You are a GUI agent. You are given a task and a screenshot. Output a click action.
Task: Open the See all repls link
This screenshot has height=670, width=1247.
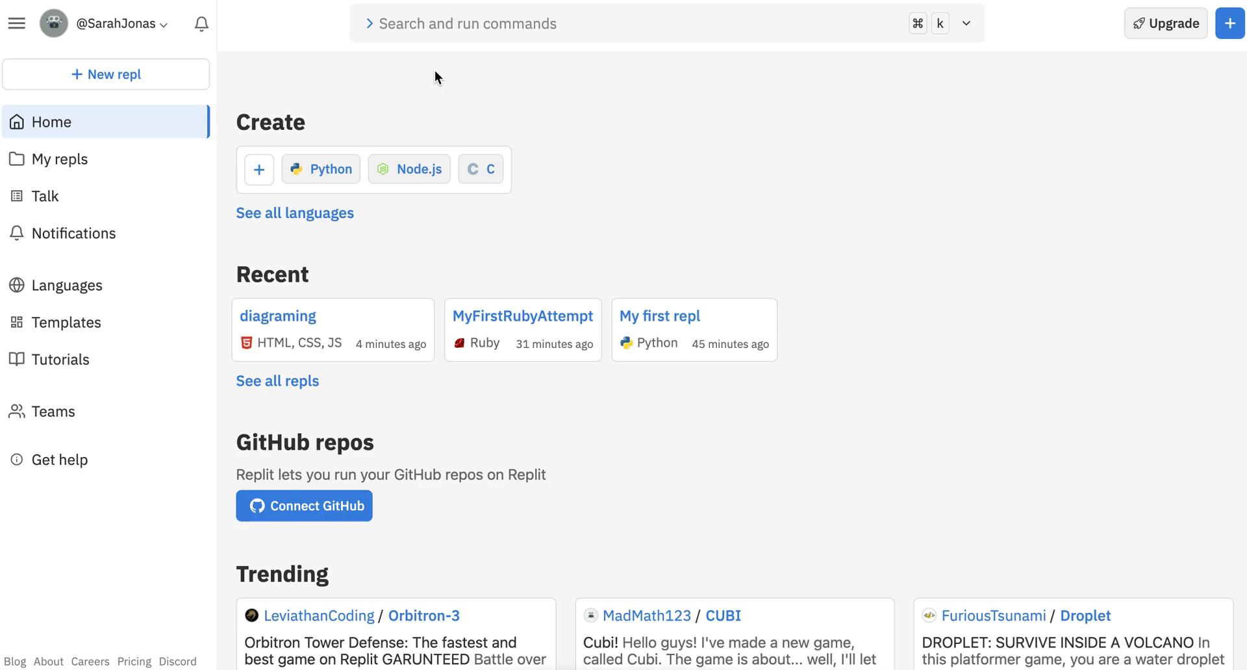click(277, 381)
